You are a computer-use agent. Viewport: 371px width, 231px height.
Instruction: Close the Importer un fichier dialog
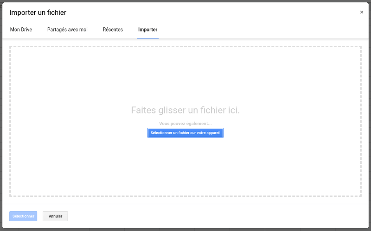pyautogui.click(x=362, y=12)
